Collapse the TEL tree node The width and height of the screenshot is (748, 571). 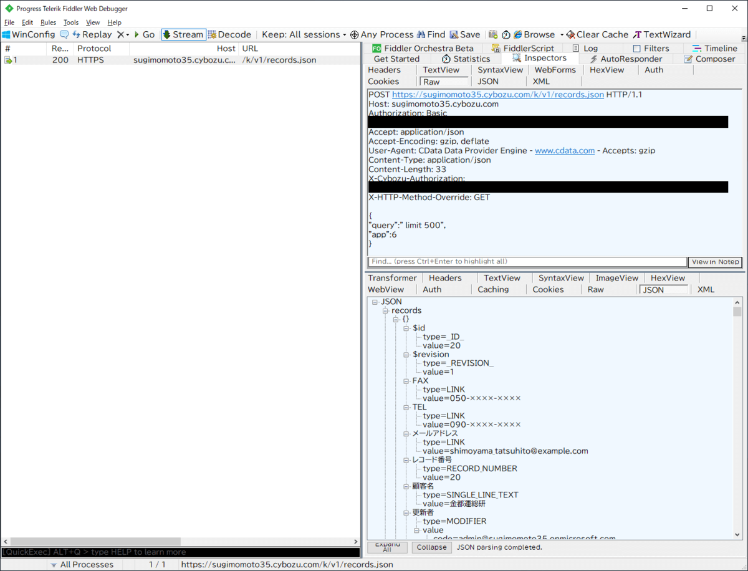[406, 407]
